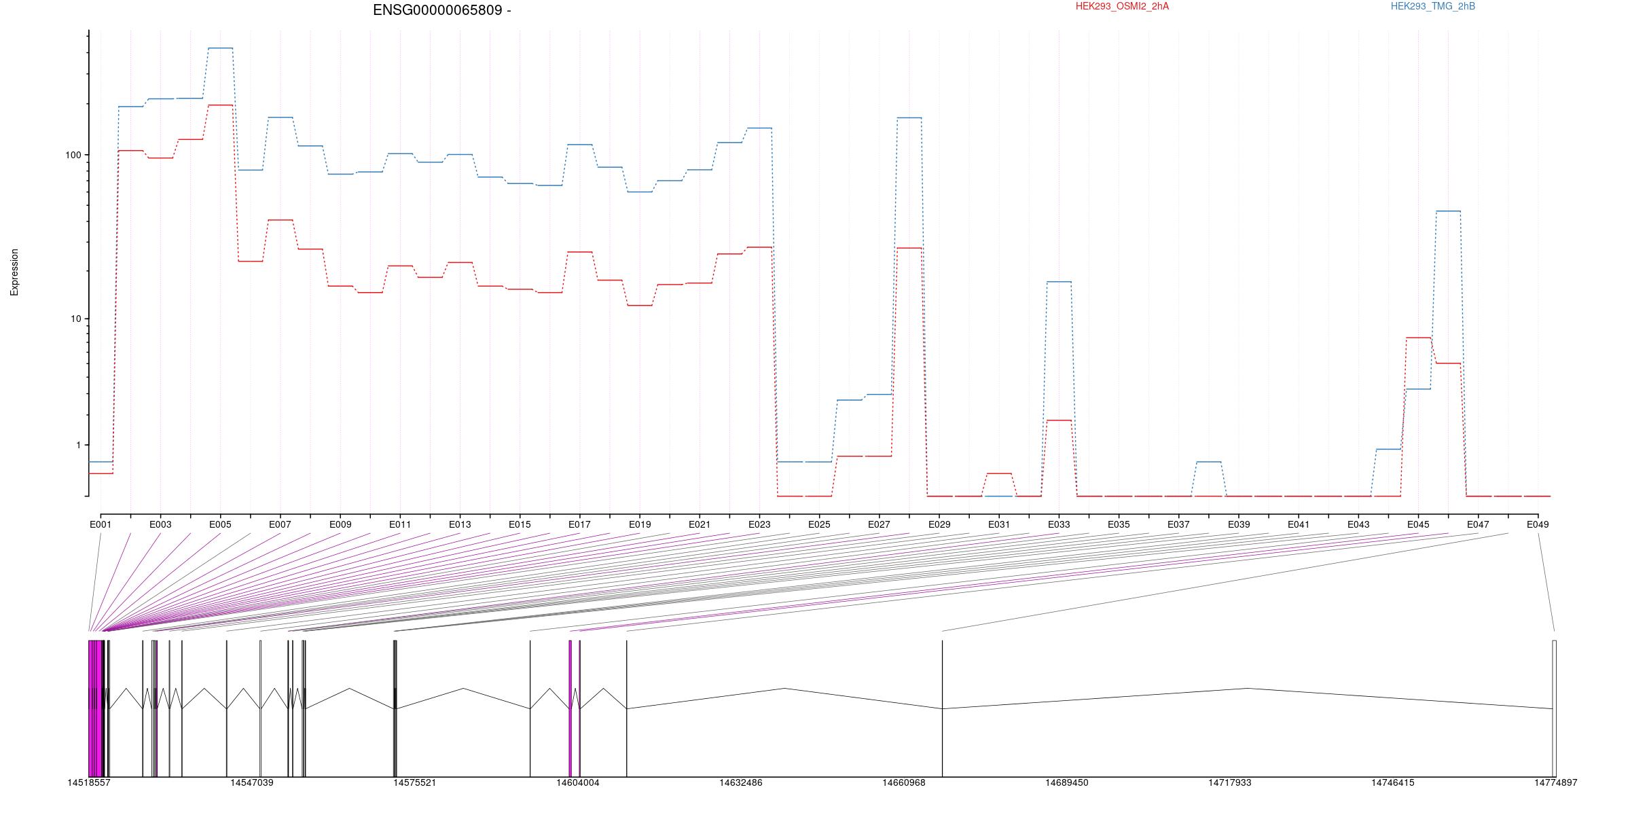Click genomic coordinate 14632486
Image resolution: width=1630 pixels, height=815 pixels.
tap(741, 782)
